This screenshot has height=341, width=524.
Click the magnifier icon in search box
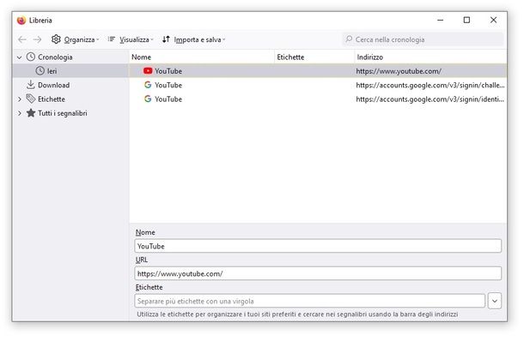click(349, 39)
